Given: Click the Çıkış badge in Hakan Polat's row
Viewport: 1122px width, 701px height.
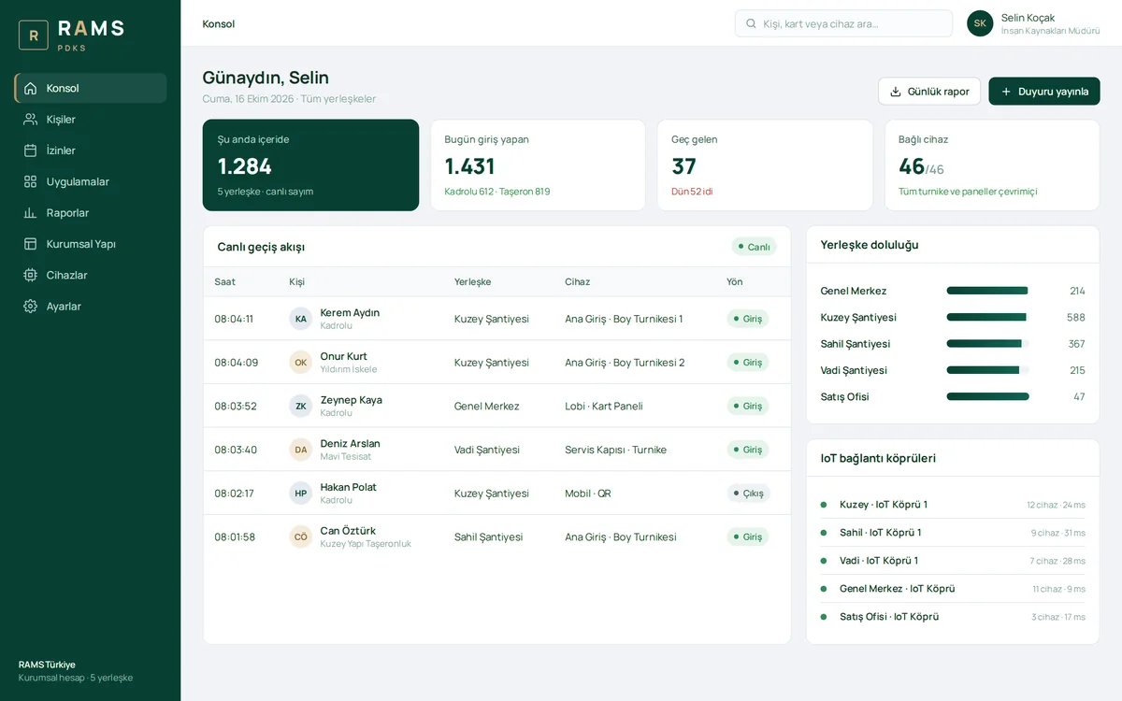Looking at the screenshot, I should point(748,494).
